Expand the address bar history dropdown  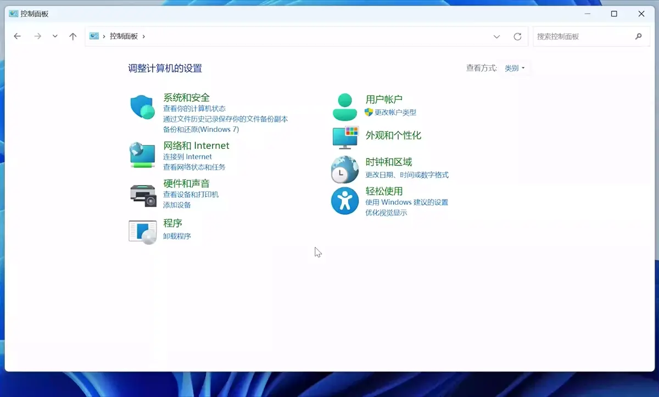coord(496,37)
